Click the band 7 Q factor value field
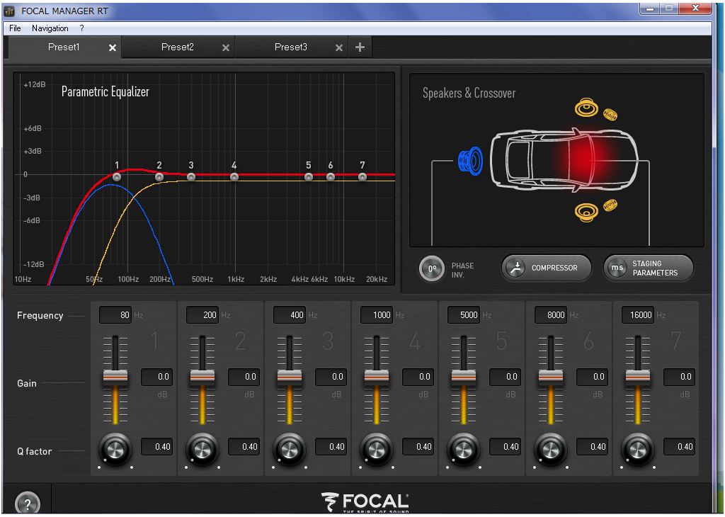Image resolution: width=725 pixels, height=517 pixels. click(x=679, y=447)
